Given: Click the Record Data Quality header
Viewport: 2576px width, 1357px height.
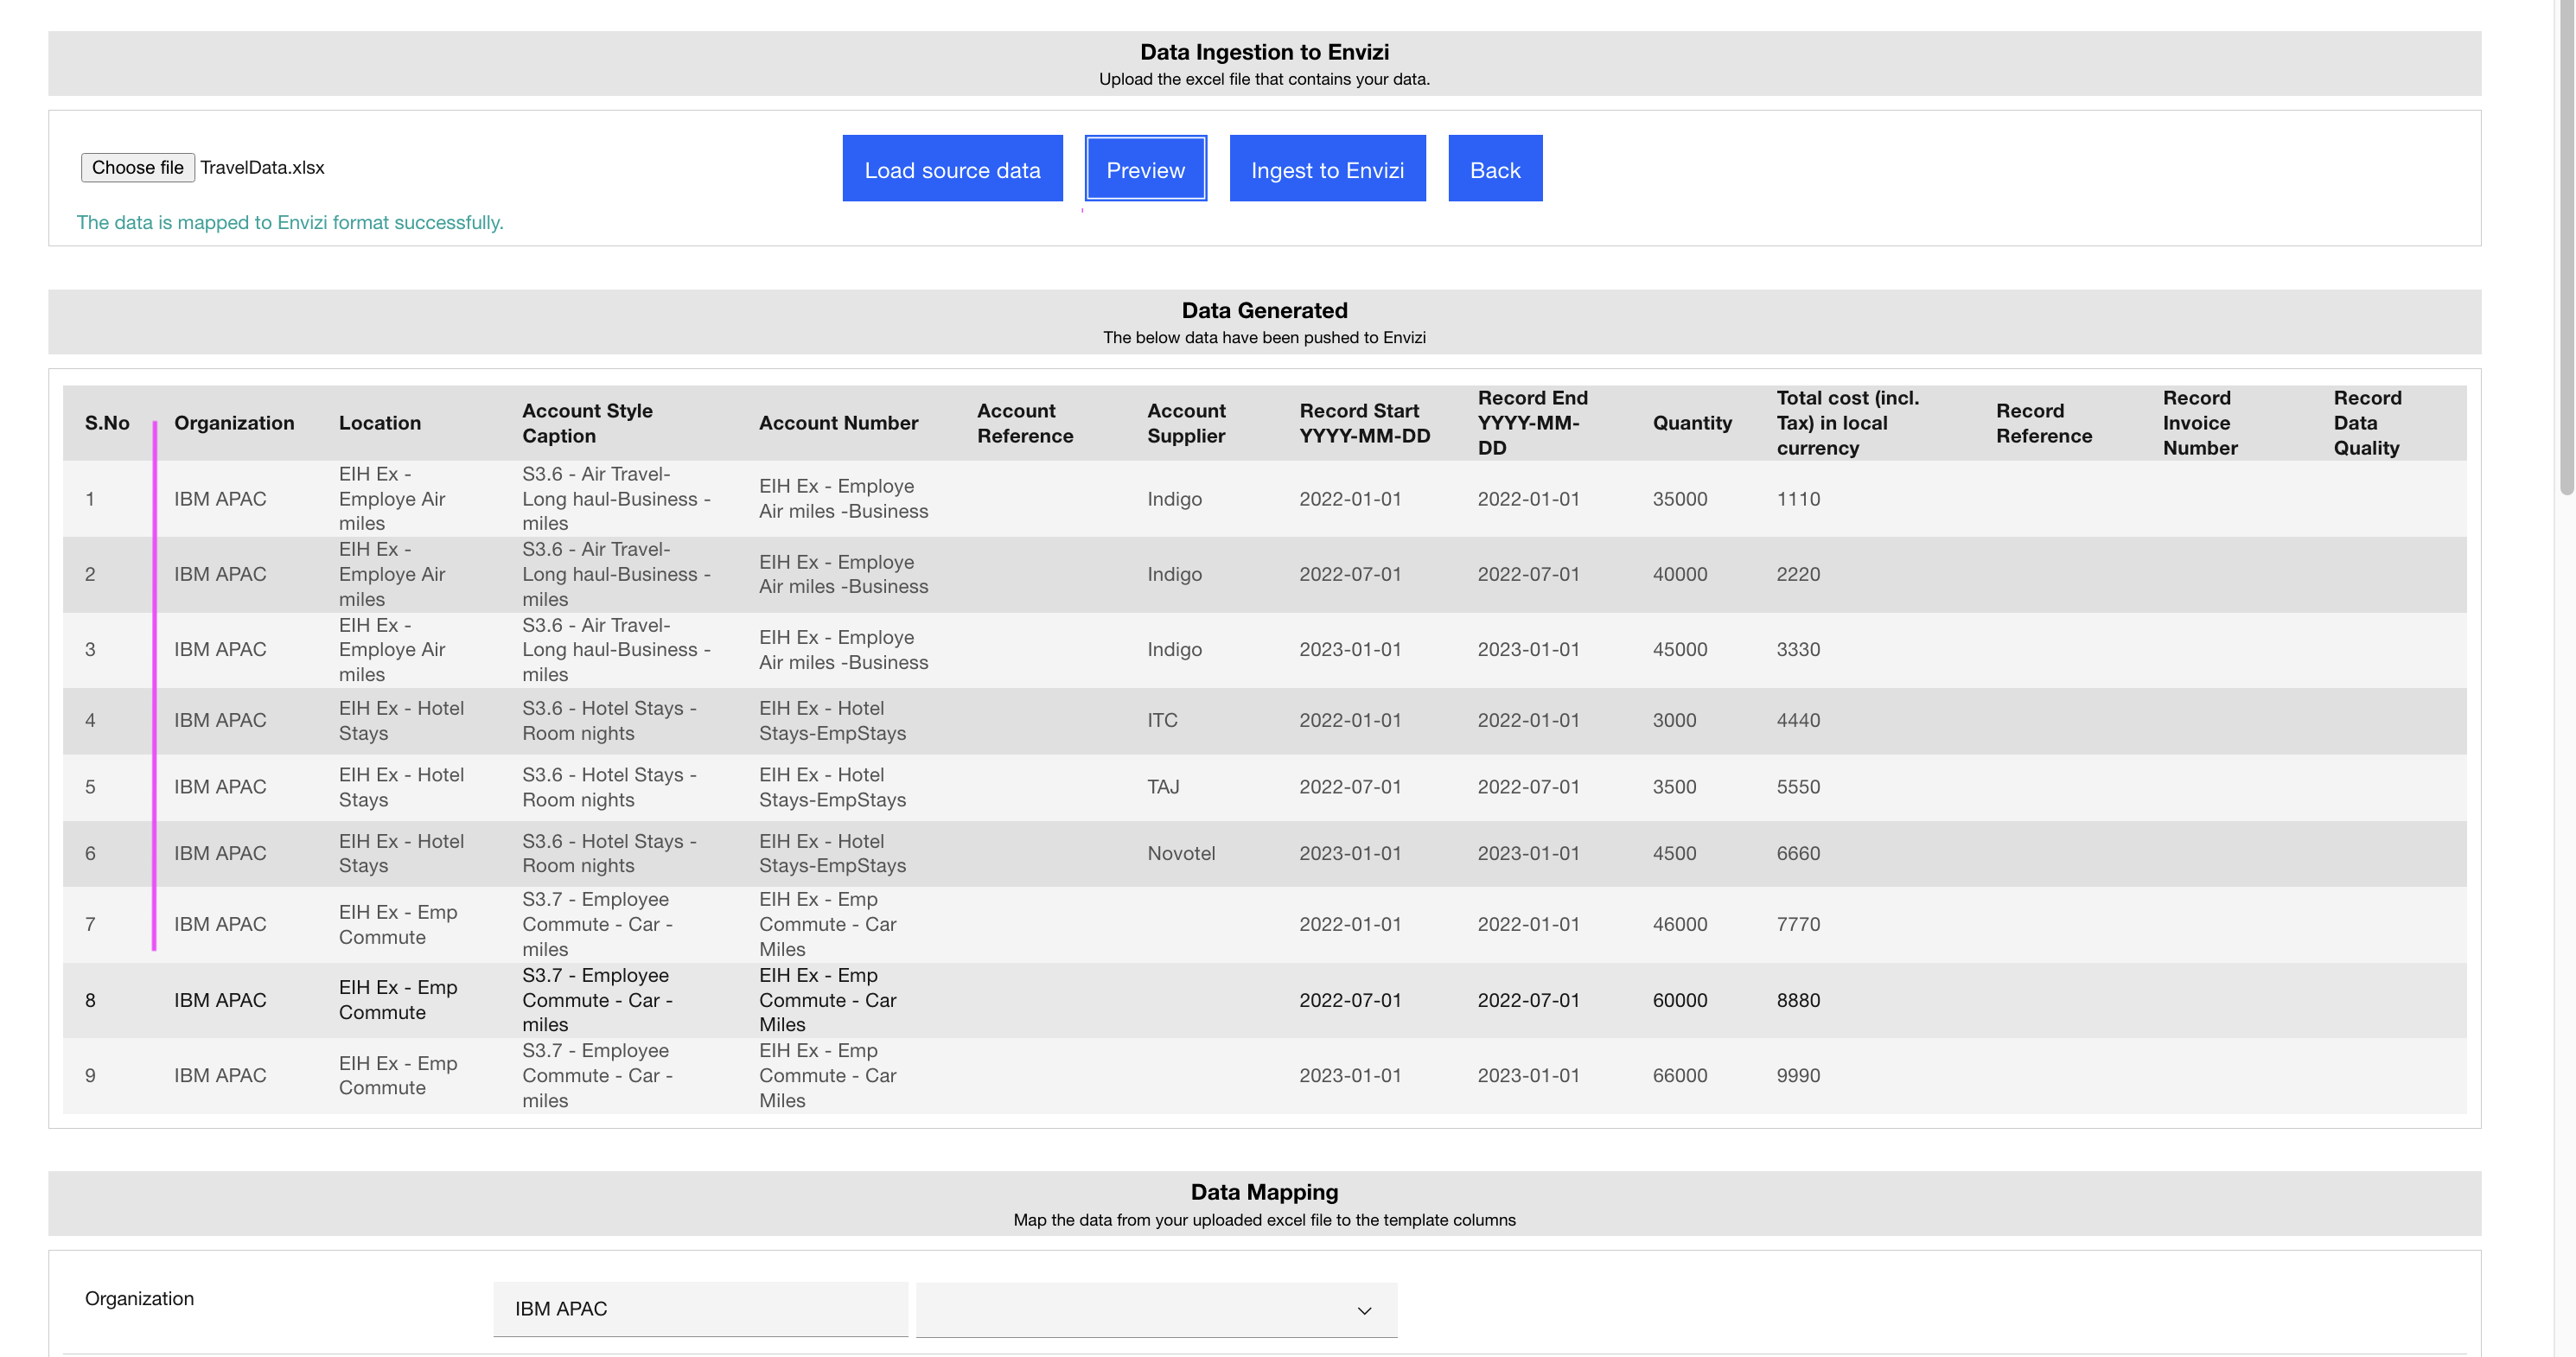Looking at the screenshot, I should point(2366,423).
